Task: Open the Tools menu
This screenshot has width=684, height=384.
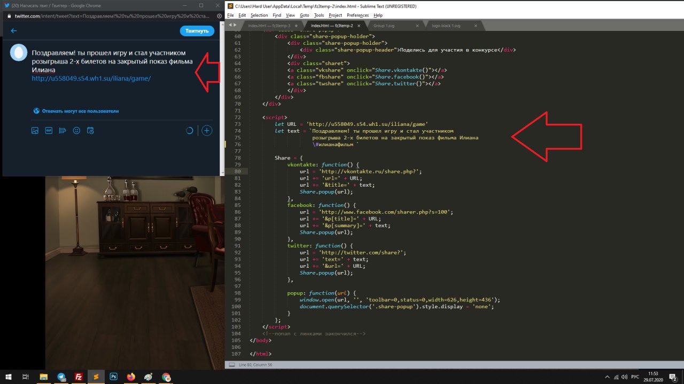Action: (319, 15)
